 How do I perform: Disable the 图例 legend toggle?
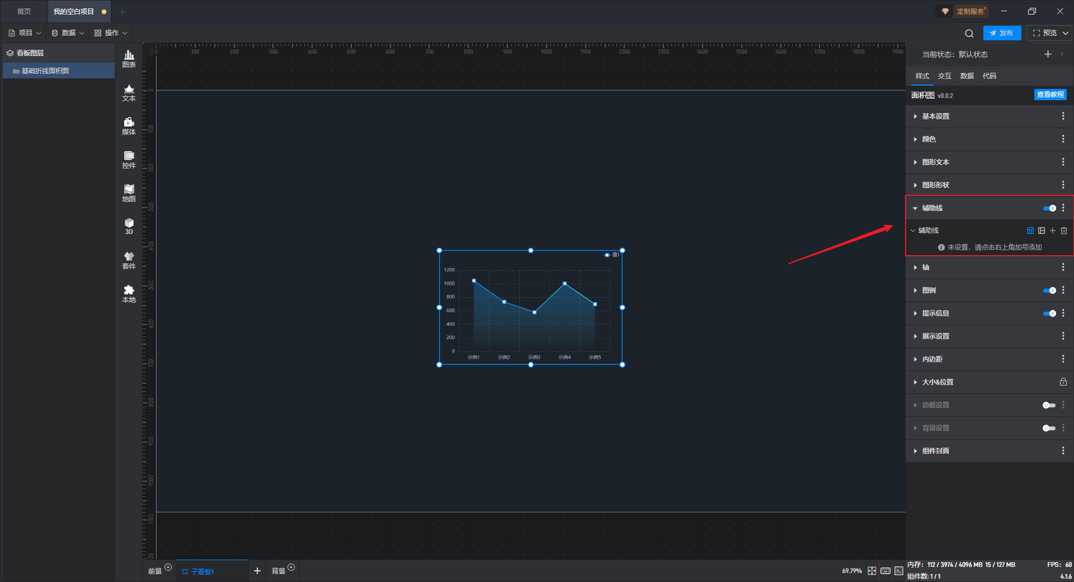1049,290
